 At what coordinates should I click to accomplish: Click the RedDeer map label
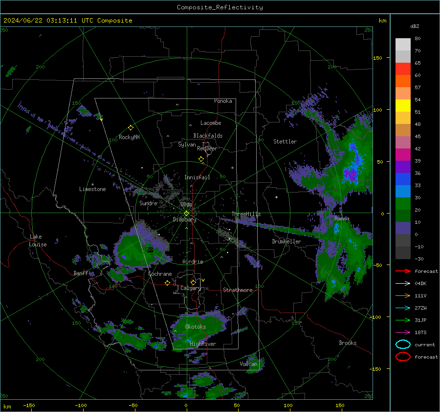[x=207, y=148]
